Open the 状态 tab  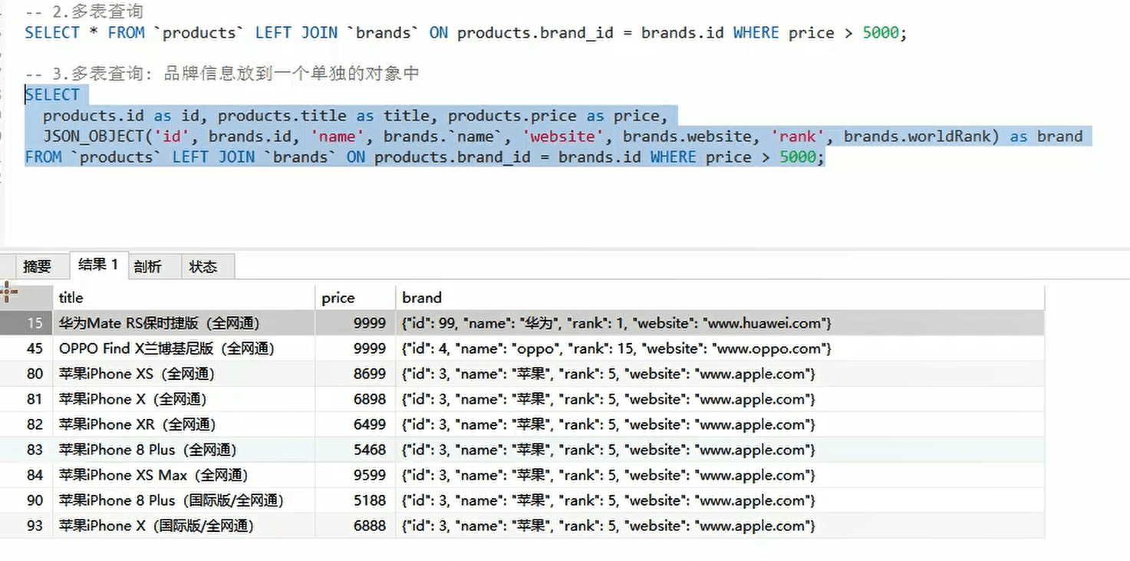pos(203,266)
